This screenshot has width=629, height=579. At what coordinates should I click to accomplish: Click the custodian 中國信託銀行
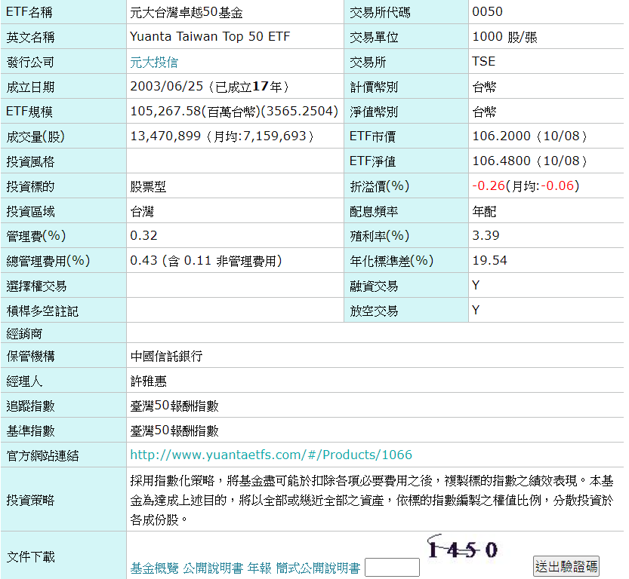point(166,356)
